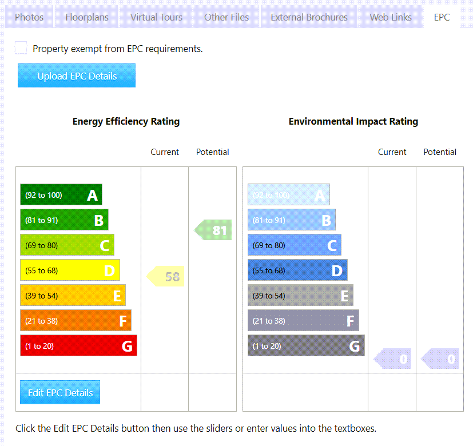Image resolution: width=473 pixels, height=446 pixels.
Task: Select the potential environmental impact 0 marker
Action: [x=440, y=359]
